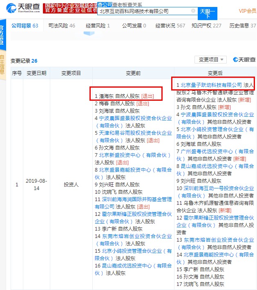The width and height of the screenshot is (257, 290).
Task: Open 北京量子跃动科技有限公司 link
Action: [211, 85]
